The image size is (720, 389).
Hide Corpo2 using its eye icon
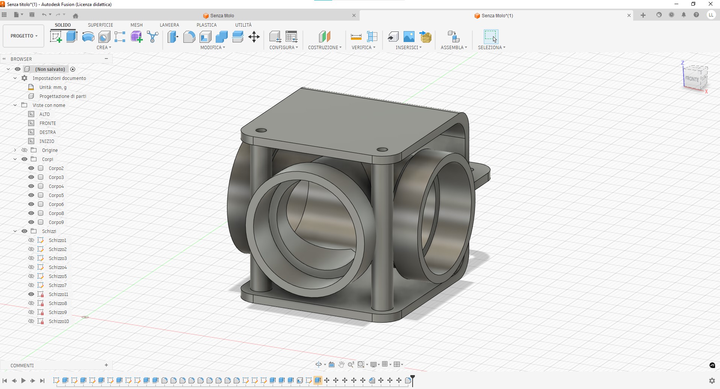pos(31,168)
